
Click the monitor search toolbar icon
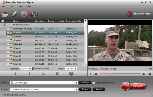tap(33, 14)
